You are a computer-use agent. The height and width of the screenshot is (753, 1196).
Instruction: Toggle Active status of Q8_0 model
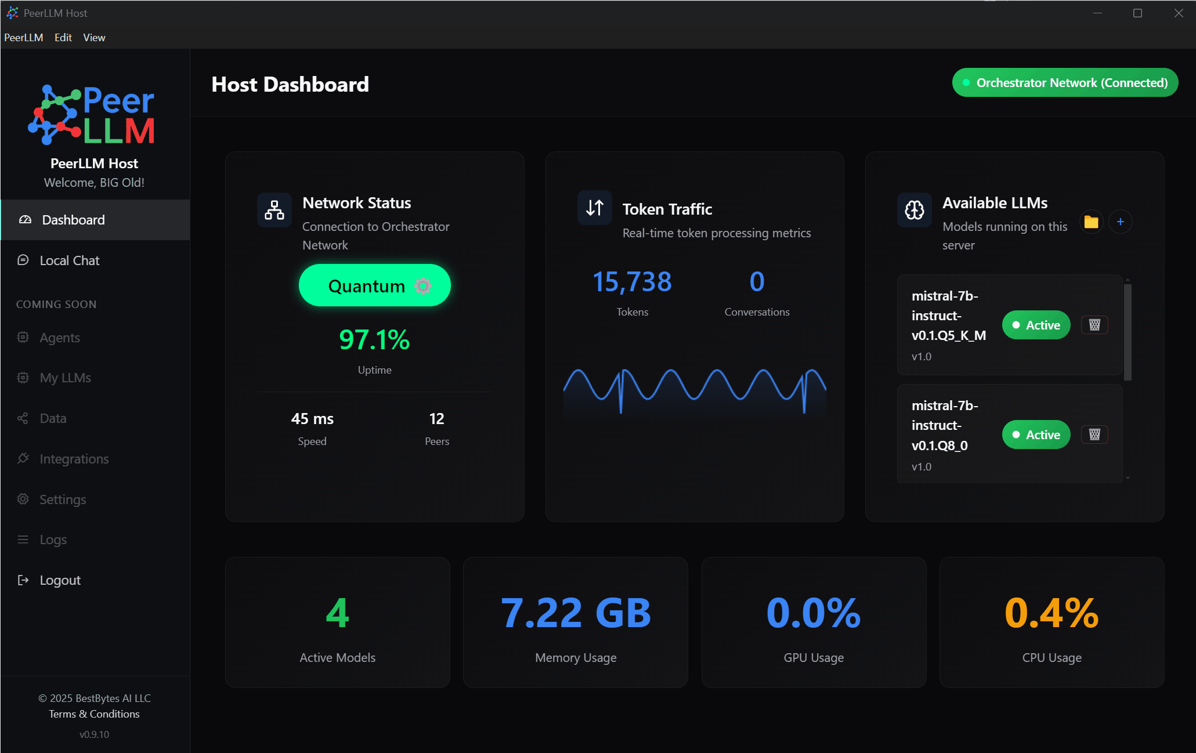(x=1036, y=435)
